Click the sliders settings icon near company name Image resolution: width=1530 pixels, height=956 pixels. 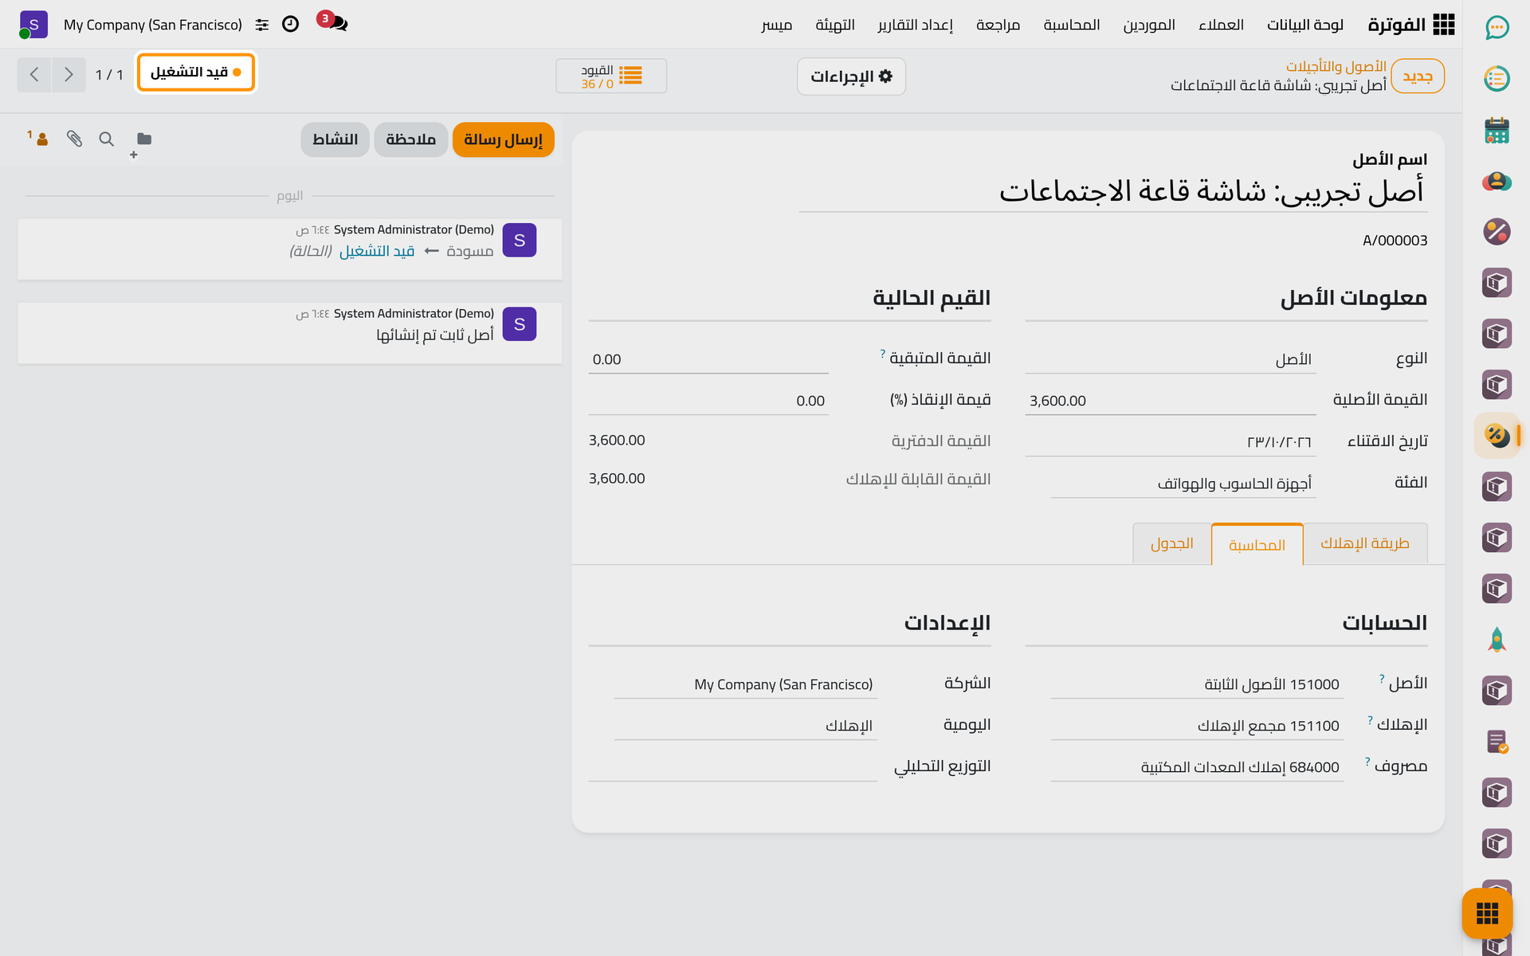point(262,25)
